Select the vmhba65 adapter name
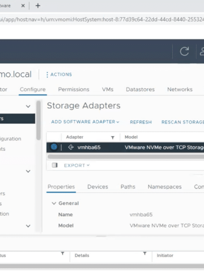Screen dimensions: 204x276 [x=89, y=147]
